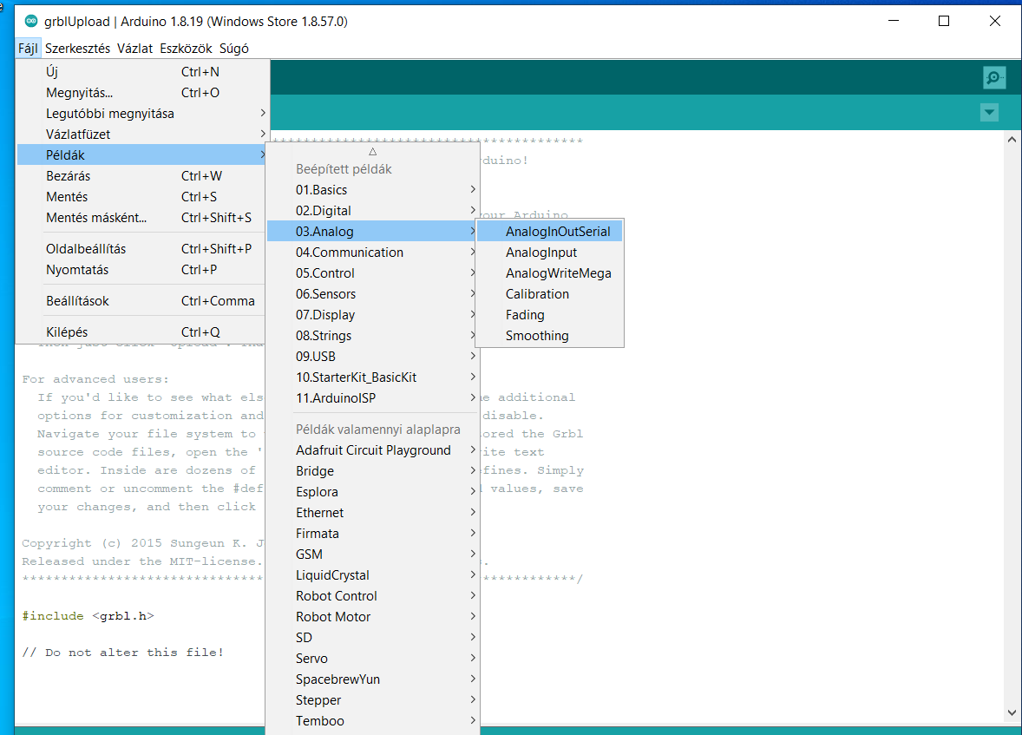Expand GSM library examples

pyautogui.click(x=372, y=555)
